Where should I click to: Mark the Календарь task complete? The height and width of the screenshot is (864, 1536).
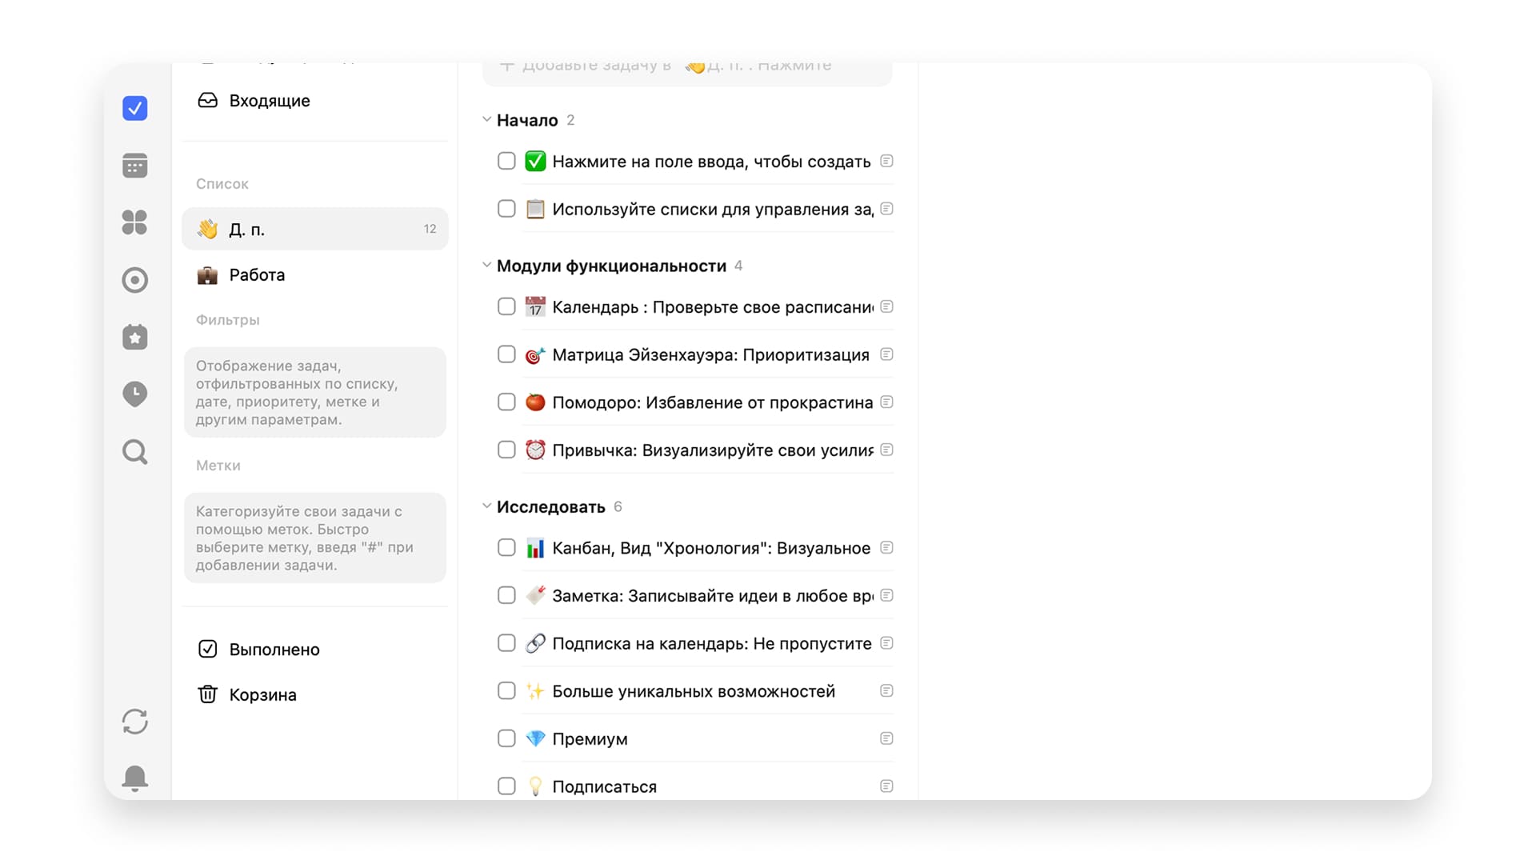[x=506, y=306]
